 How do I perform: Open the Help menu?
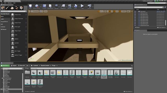pyautogui.click(x=14, y=3)
